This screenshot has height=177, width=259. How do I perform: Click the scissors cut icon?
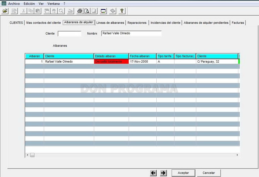[x=23, y=11]
